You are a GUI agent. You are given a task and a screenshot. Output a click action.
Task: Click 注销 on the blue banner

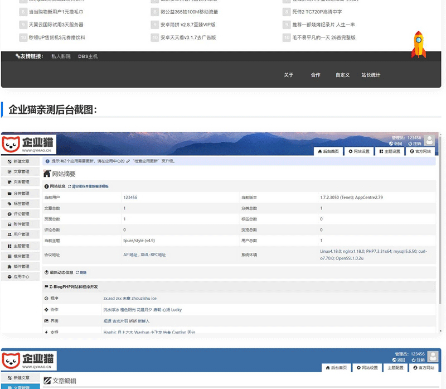point(418,360)
